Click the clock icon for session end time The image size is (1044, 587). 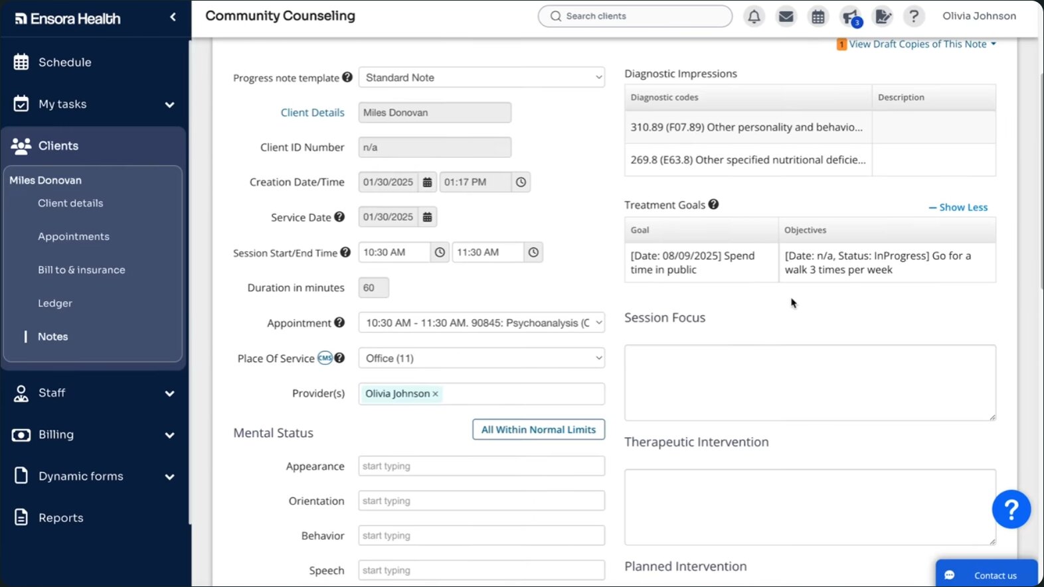[x=533, y=253]
